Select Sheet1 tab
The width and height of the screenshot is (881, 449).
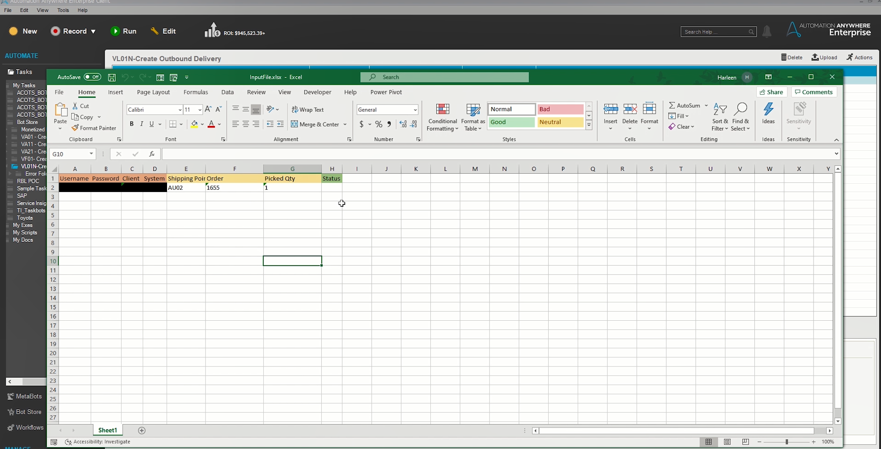tap(107, 430)
